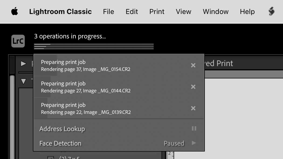The width and height of the screenshot is (283, 159).
Task: Open the Apple menu
Action: pos(15,11)
